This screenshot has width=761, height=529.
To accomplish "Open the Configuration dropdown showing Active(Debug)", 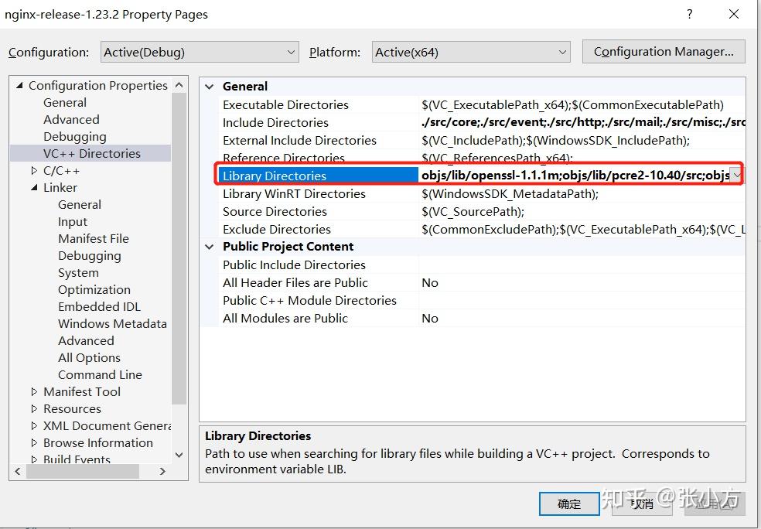I will point(291,52).
